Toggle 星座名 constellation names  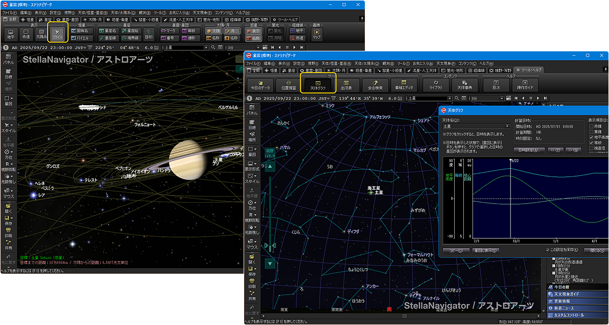[x=108, y=30]
